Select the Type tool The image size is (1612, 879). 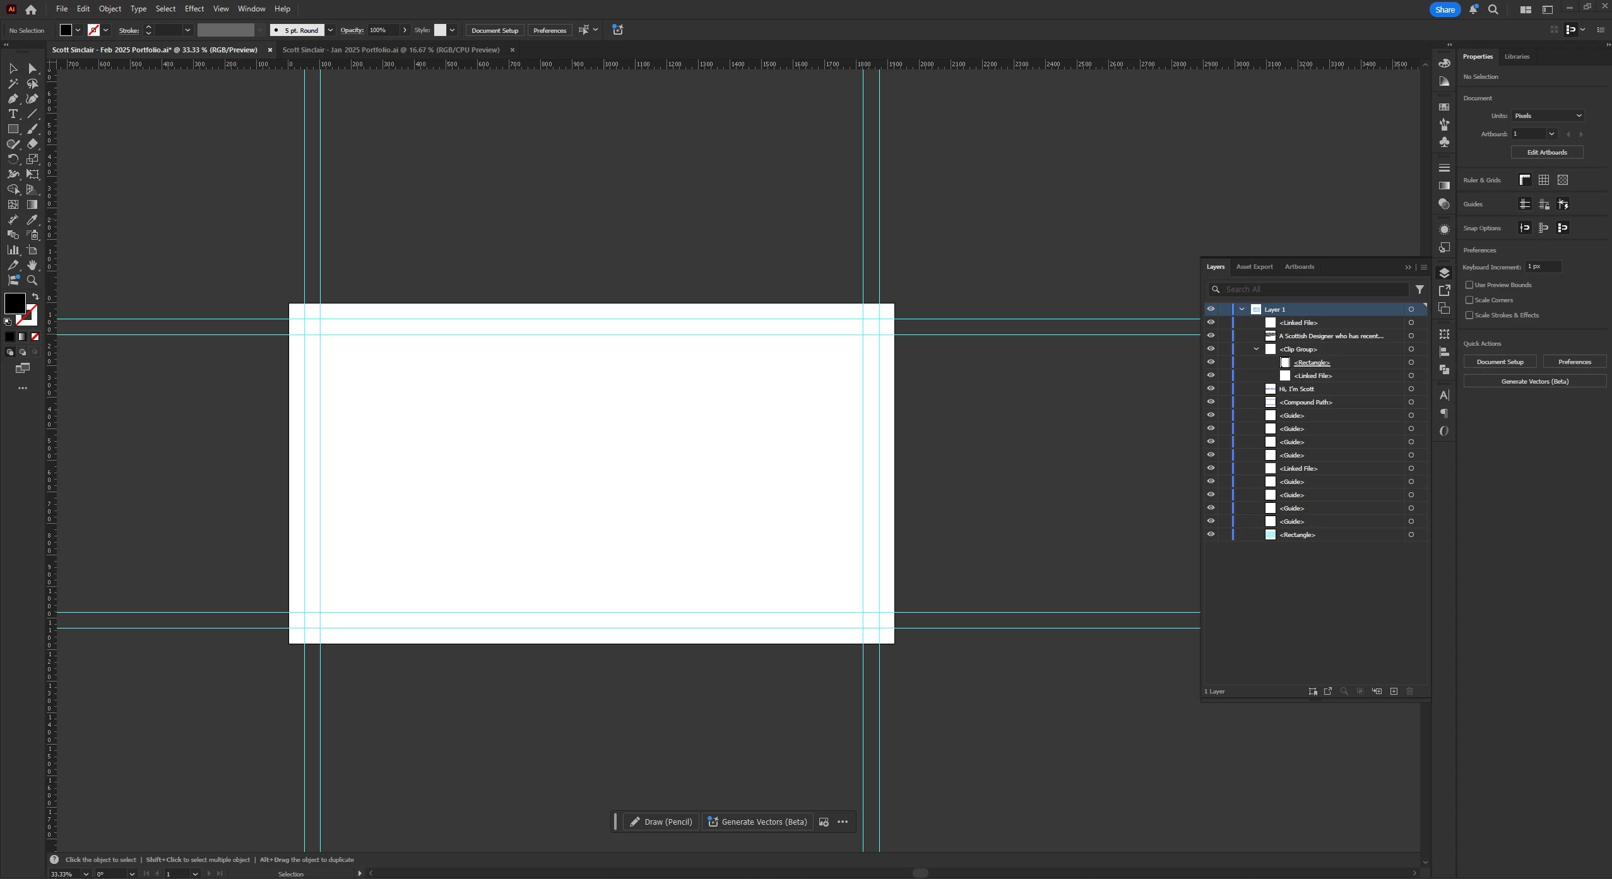click(13, 114)
